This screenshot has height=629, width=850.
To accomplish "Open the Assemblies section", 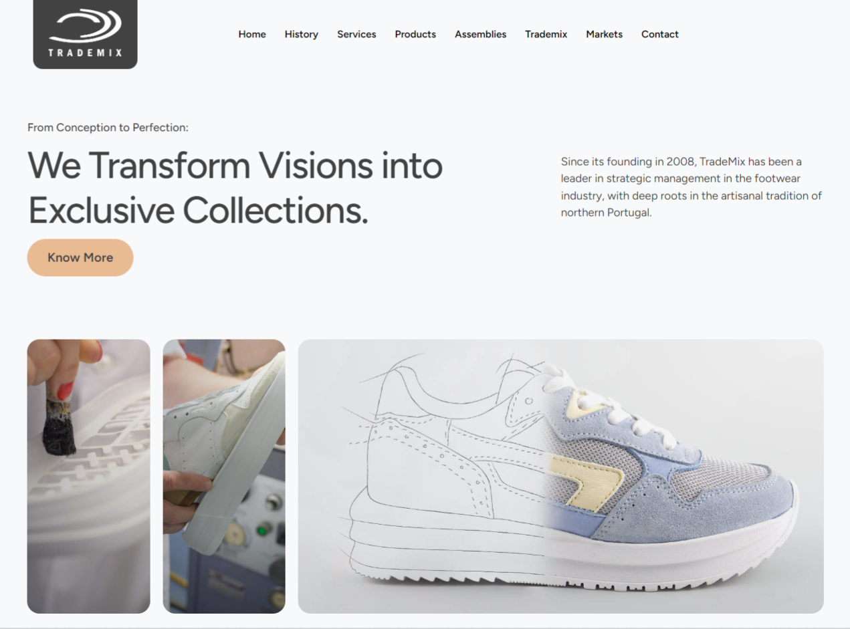I will (480, 34).
